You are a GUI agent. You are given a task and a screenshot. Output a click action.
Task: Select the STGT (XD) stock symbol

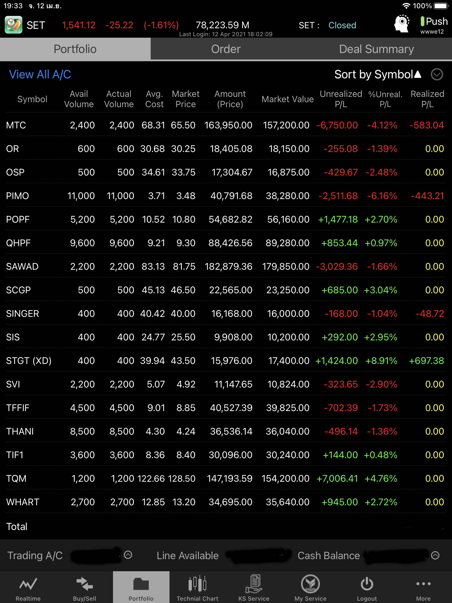point(29,361)
